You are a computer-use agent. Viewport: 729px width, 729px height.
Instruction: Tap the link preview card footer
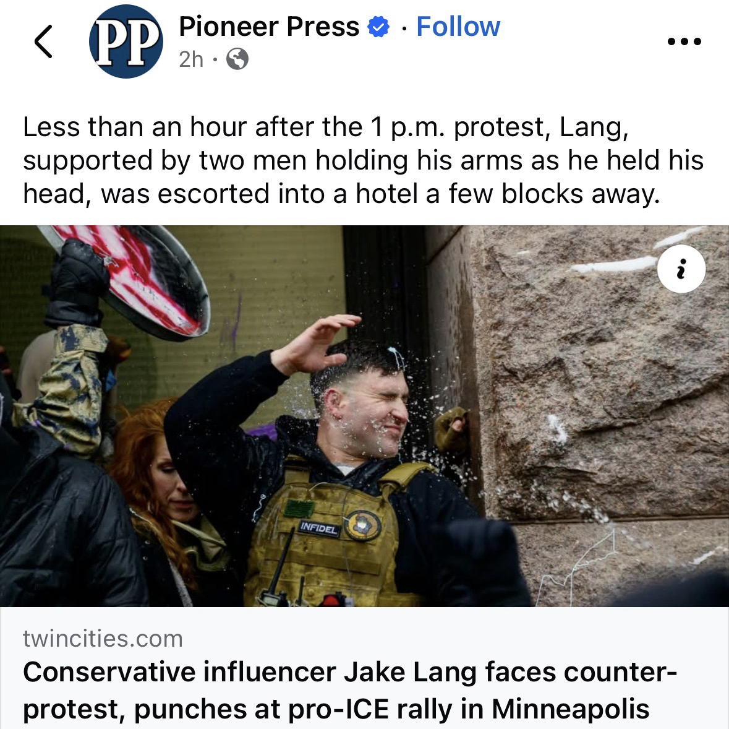click(365, 668)
